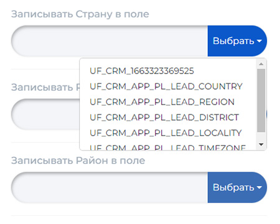280x224 pixels.
Task: Click the caret arrow on District Выбрать button
Action: click(x=259, y=187)
